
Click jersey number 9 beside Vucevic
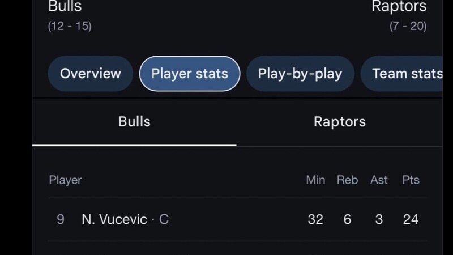tap(61, 219)
